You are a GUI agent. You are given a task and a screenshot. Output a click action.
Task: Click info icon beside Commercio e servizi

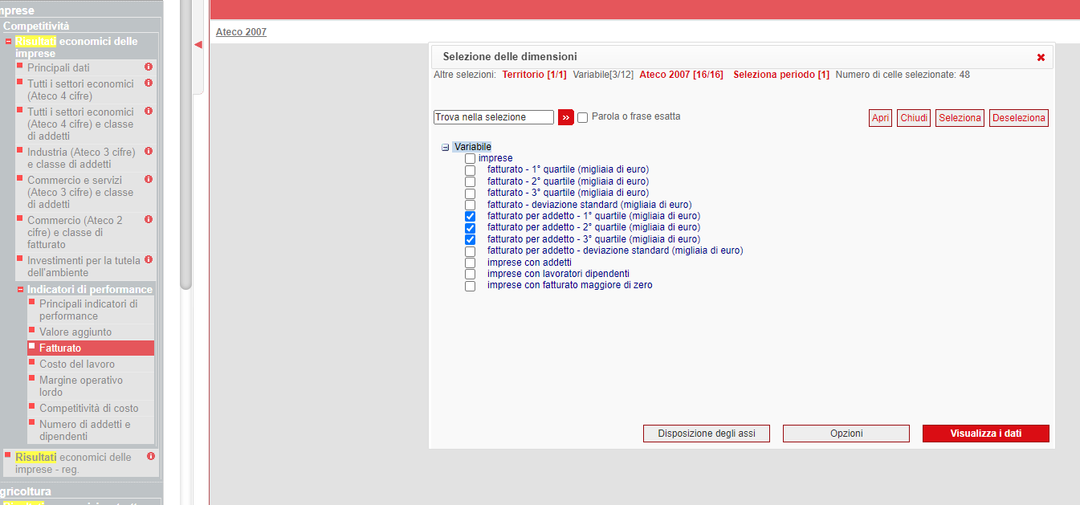coord(149,180)
